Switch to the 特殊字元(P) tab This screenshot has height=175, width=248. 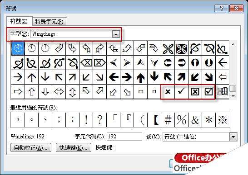pos(49,21)
